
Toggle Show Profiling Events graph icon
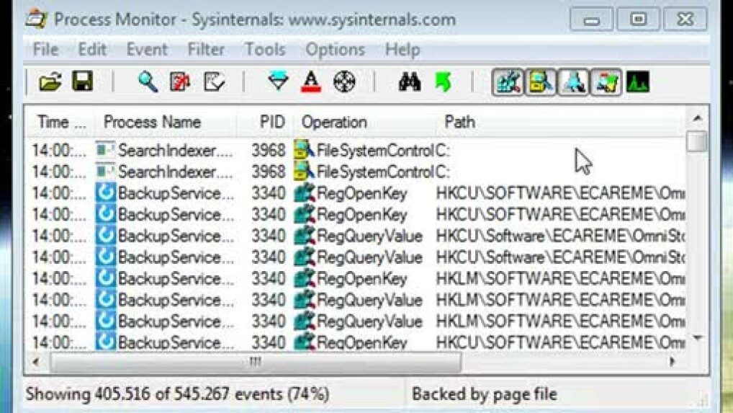click(638, 82)
